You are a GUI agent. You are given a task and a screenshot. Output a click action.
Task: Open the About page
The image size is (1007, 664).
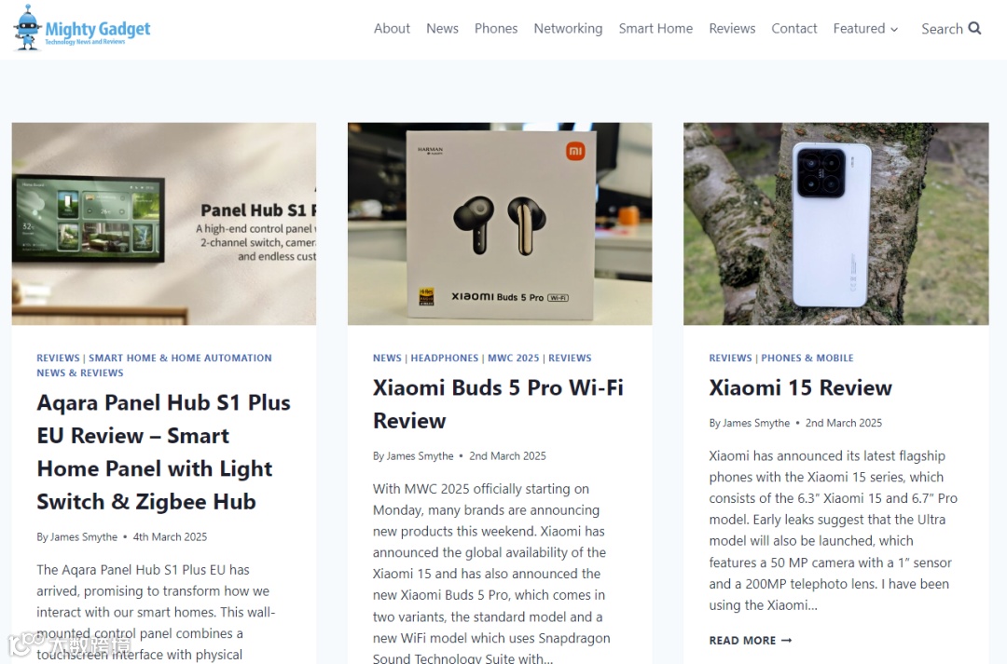(x=392, y=28)
